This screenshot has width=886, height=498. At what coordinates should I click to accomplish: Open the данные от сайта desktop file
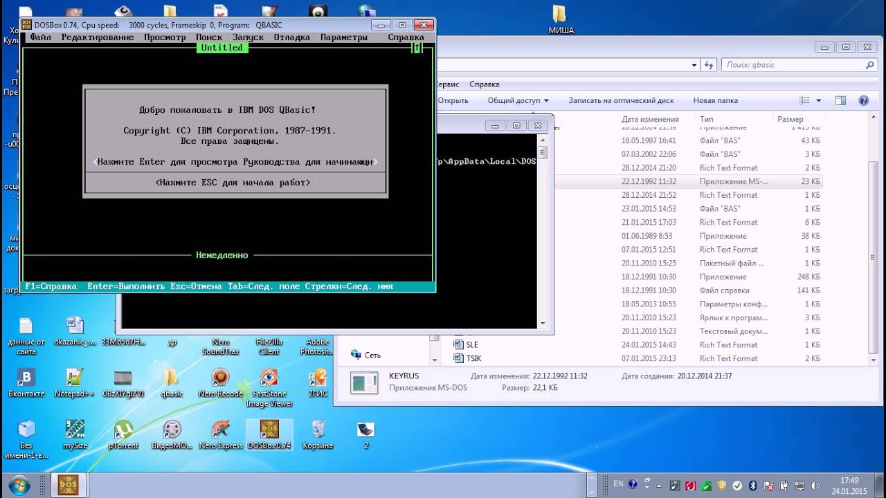26,336
